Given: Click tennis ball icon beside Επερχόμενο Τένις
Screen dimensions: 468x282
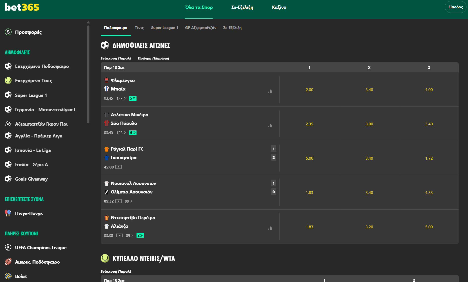Looking at the screenshot, I should click(x=8, y=80).
